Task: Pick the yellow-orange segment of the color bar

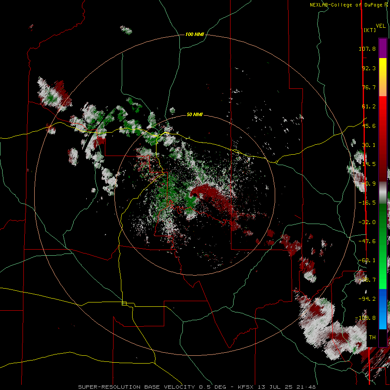Action: point(383,77)
